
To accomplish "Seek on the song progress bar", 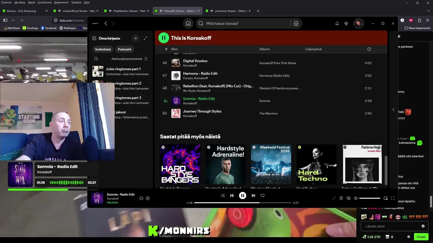I will pyautogui.click(x=243, y=202).
